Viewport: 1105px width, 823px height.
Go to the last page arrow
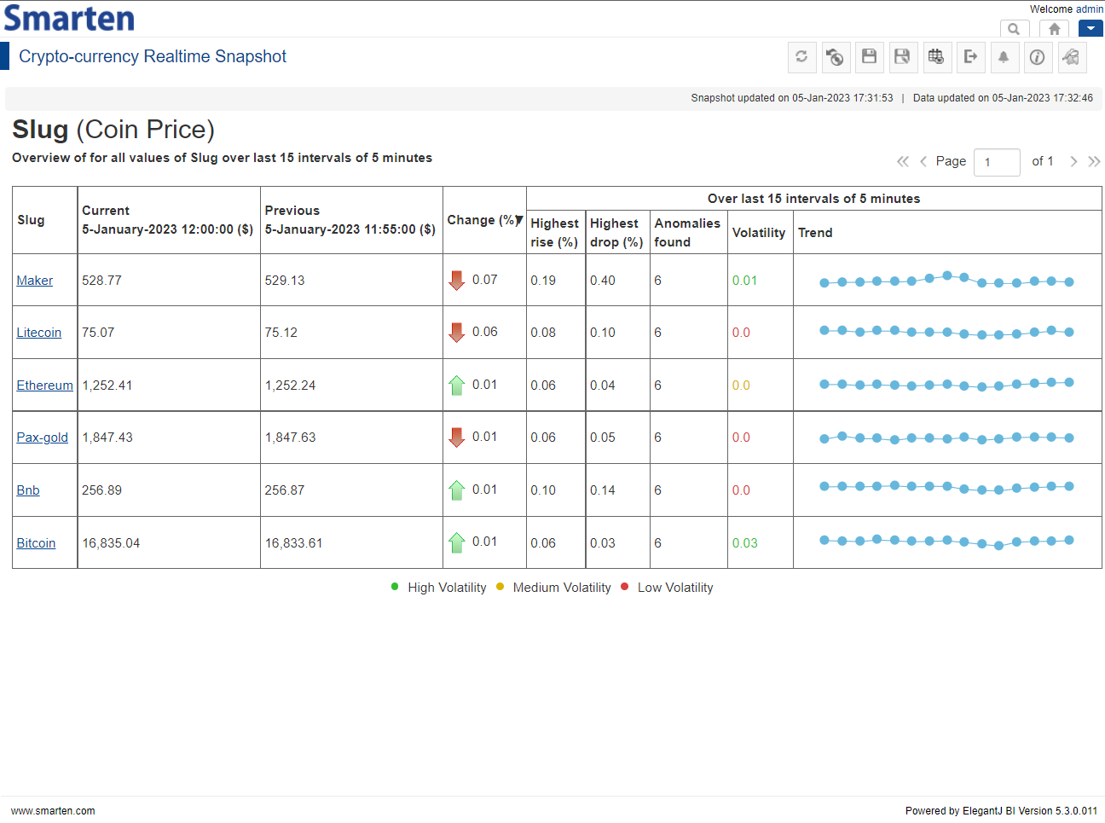point(1094,161)
